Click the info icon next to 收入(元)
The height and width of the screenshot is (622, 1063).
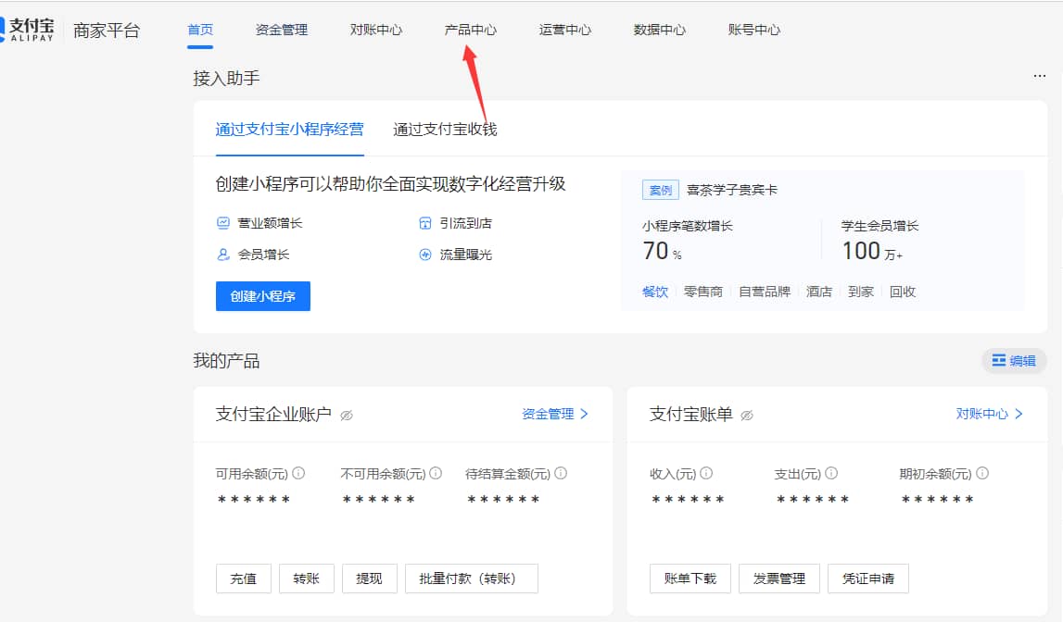(705, 473)
